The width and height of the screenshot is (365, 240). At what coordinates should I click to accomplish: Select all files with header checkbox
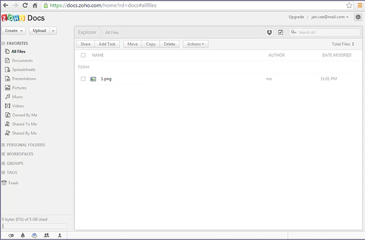pyautogui.click(x=83, y=55)
